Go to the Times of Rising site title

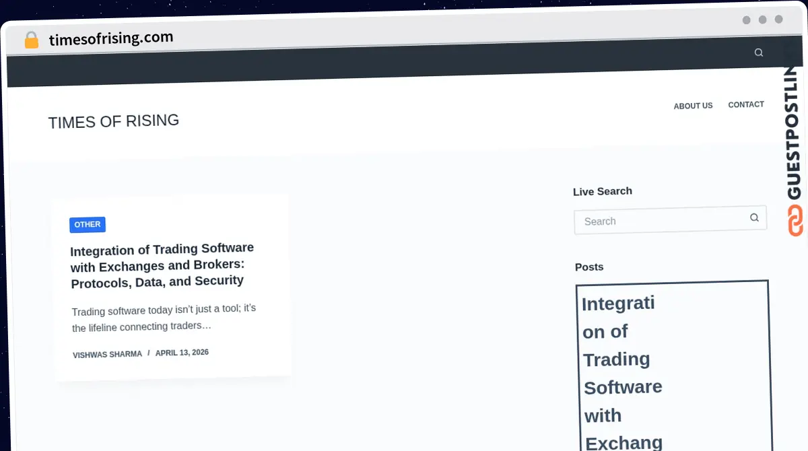114,121
